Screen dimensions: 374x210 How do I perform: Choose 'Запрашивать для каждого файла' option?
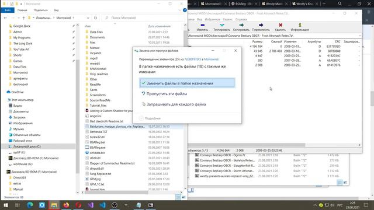[x=187, y=104]
